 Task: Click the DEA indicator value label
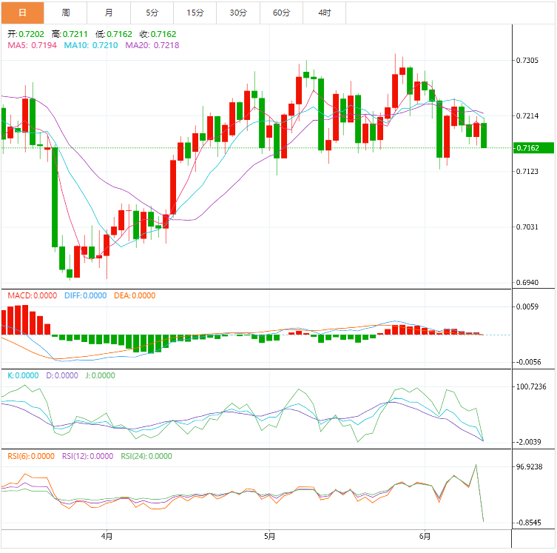(x=135, y=295)
